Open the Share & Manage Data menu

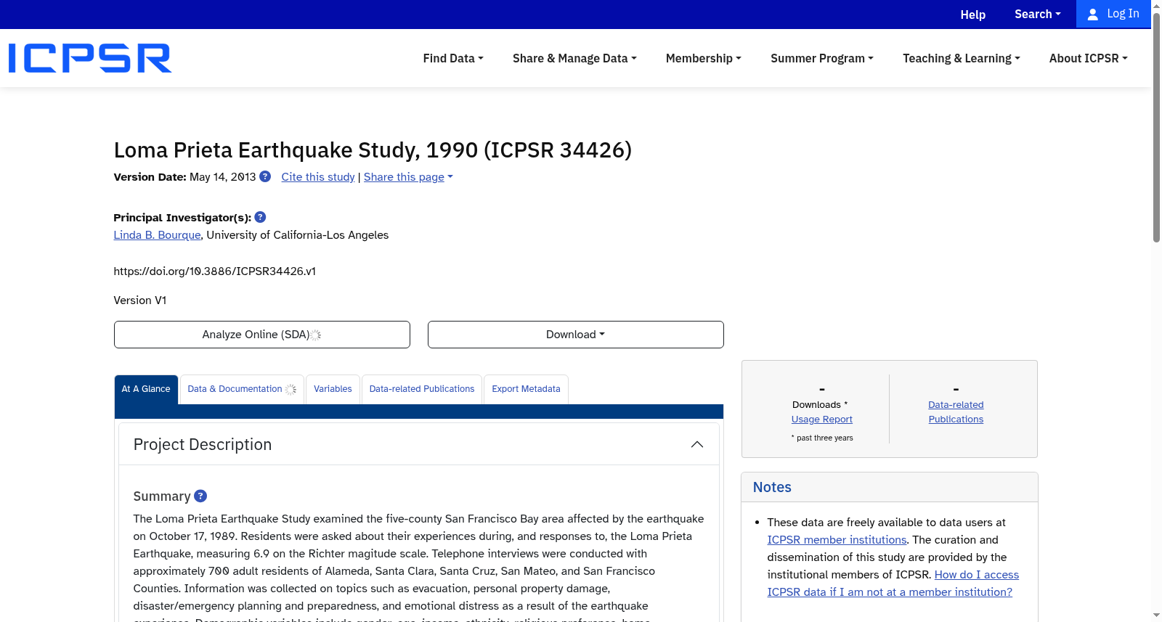pyautogui.click(x=574, y=58)
